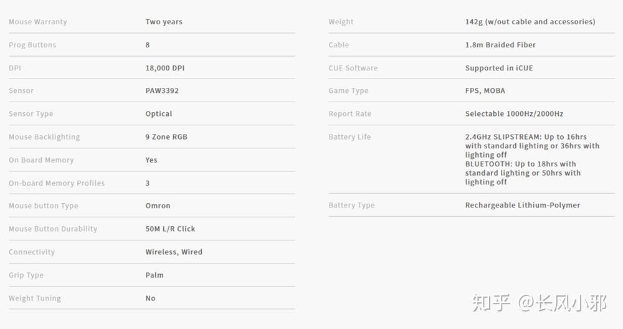Click the Sensor Type label
Screen dimensions: 623x329
coord(31,114)
